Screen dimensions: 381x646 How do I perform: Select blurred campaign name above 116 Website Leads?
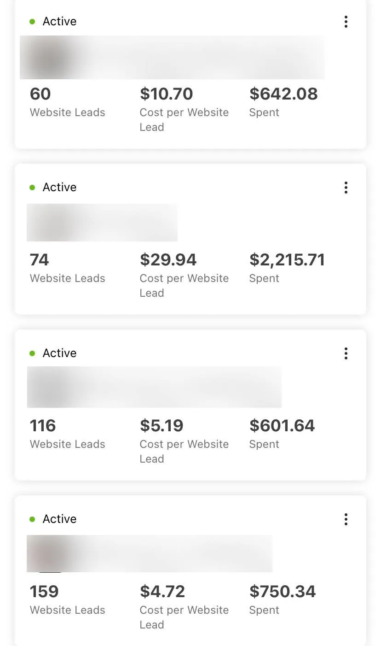[154, 387]
